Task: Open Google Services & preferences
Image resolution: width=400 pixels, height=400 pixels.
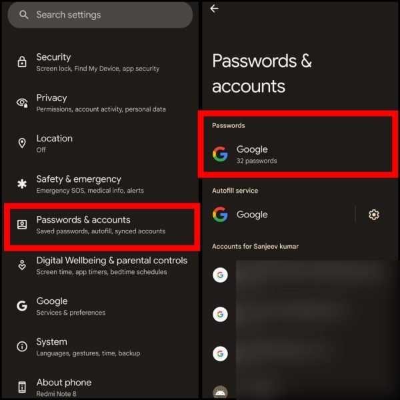Action: [100, 306]
